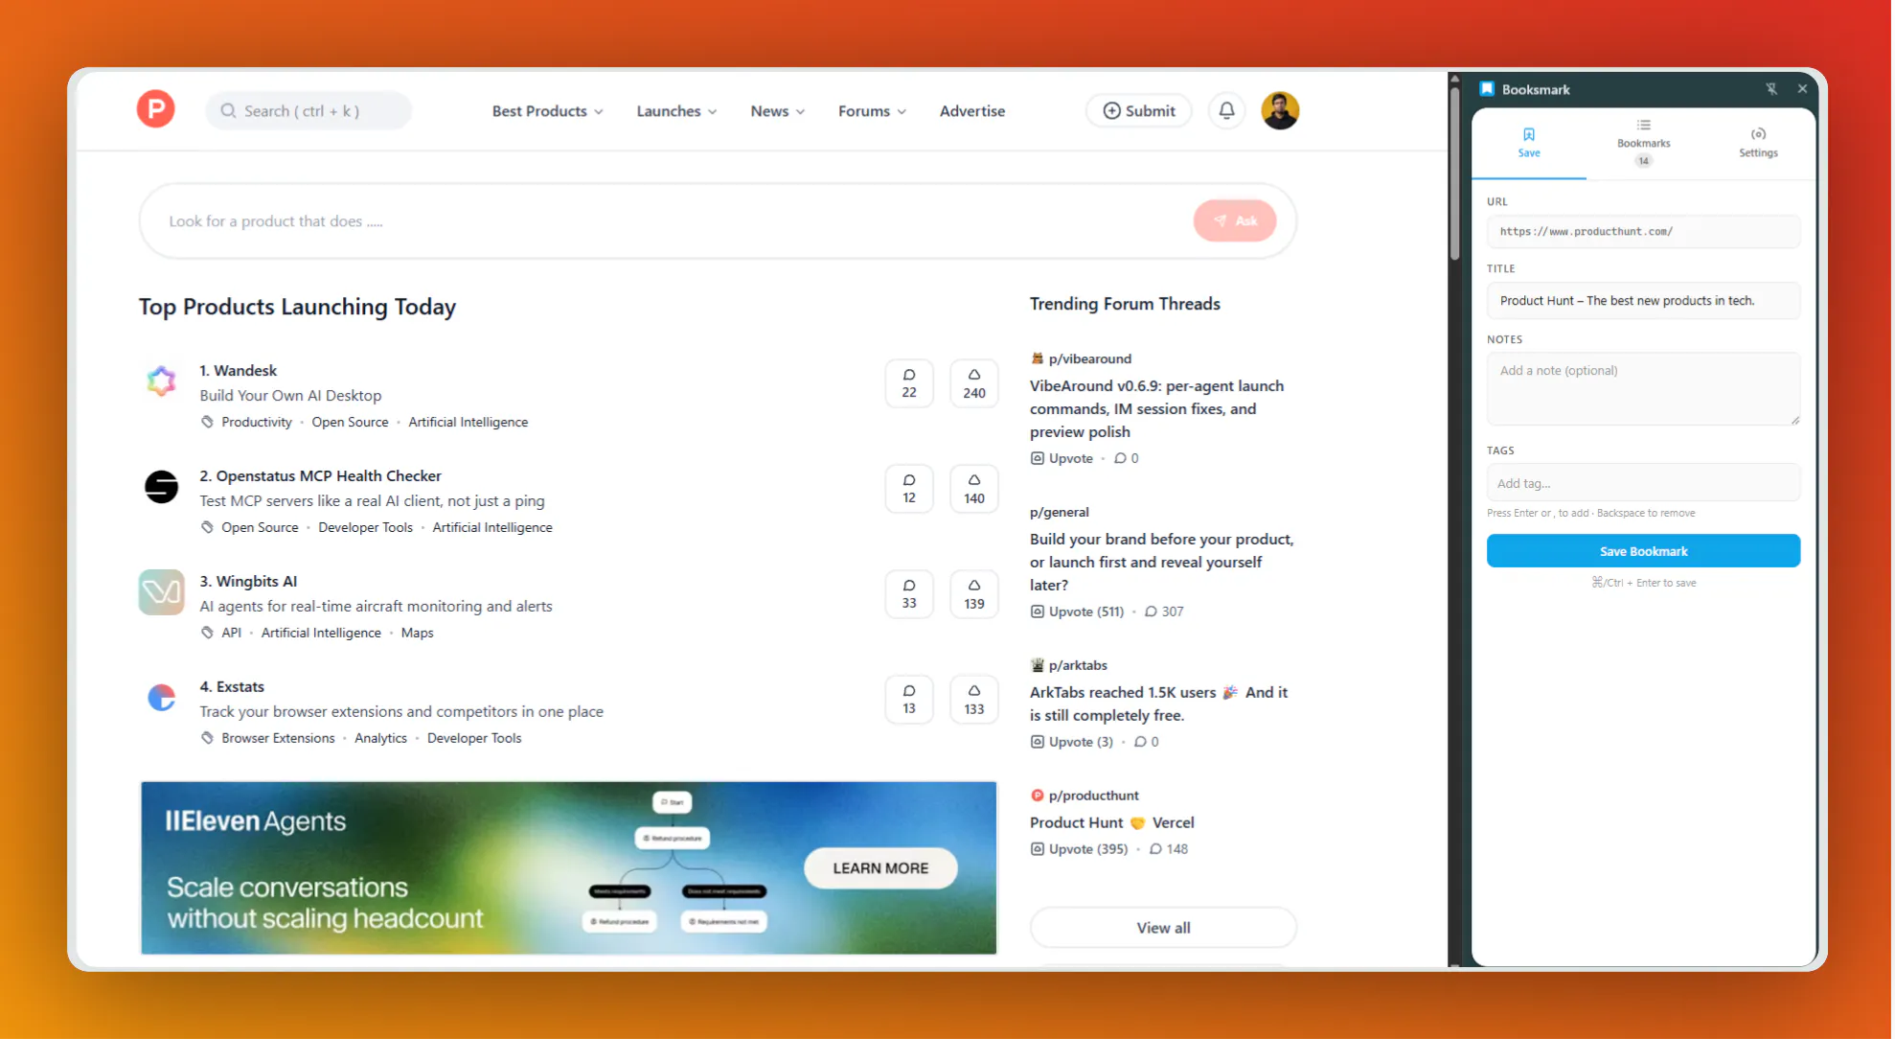Expand the Forums menu
Image resolution: width=1895 pixels, height=1039 pixels.
tap(872, 111)
